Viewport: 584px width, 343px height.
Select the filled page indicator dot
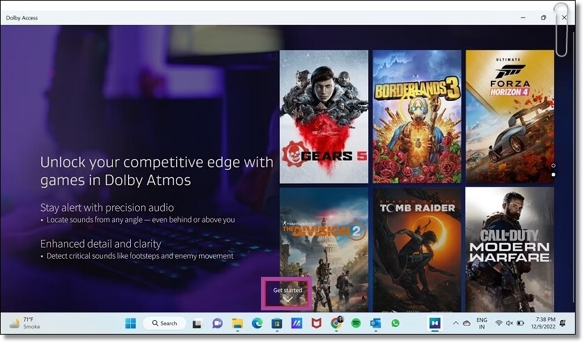[x=553, y=175]
